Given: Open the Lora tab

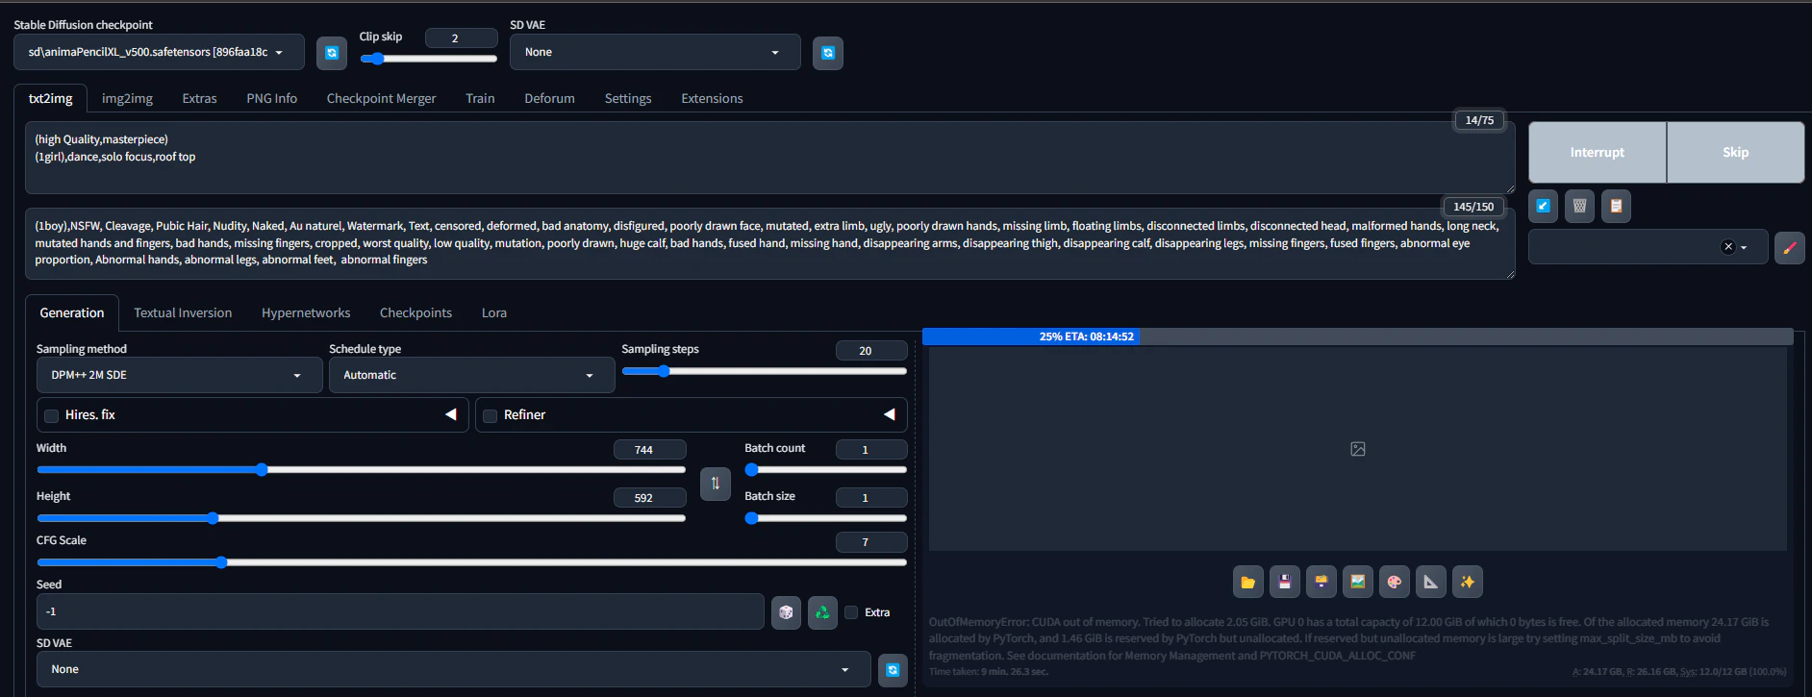Looking at the screenshot, I should coord(494,312).
